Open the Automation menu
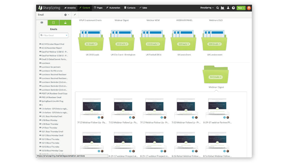The width and height of the screenshot is (289, 163). point(113,8)
